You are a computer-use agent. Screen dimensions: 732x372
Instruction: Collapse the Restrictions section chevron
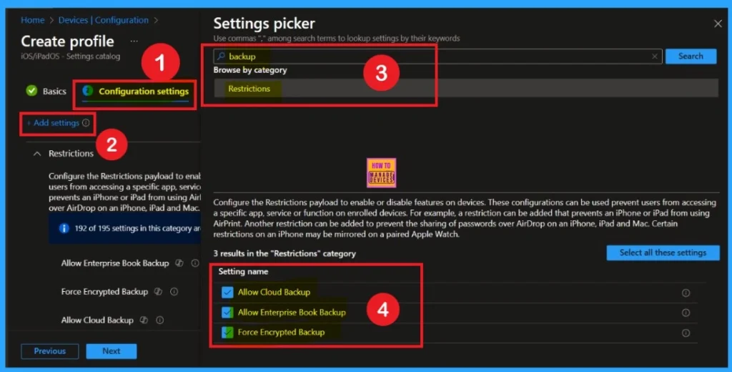(x=37, y=153)
